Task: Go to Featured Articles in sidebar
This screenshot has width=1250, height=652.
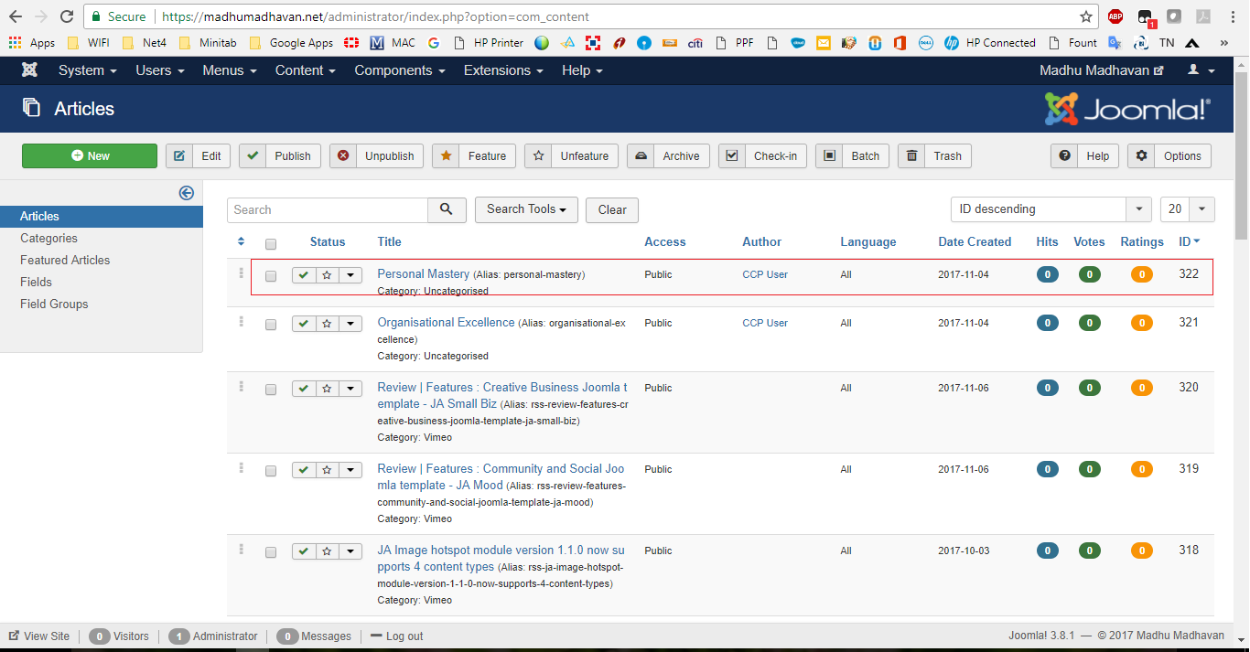Action: click(65, 261)
